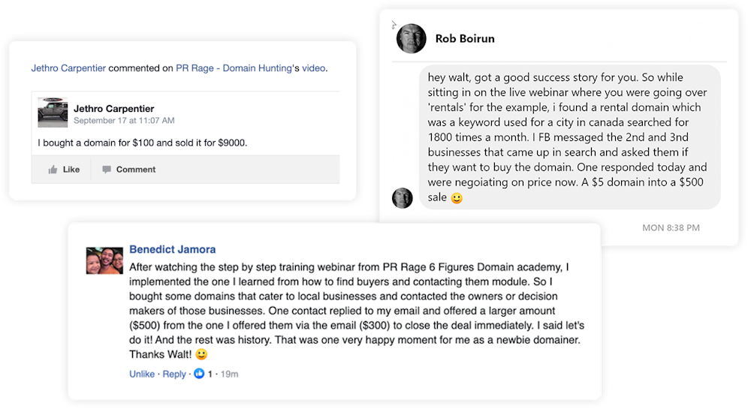Click Jethro Carpentier's name in the notification line
Viewport: 748px width, 409px height.
[68, 68]
